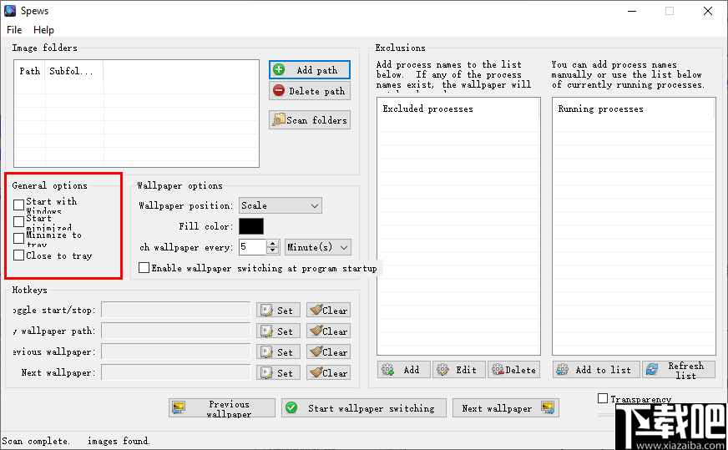The height and width of the screenshot is (450, 728).
Task: Click the broom icon clearing previous wallpaper hotkey
Action: tap(316, 351)
